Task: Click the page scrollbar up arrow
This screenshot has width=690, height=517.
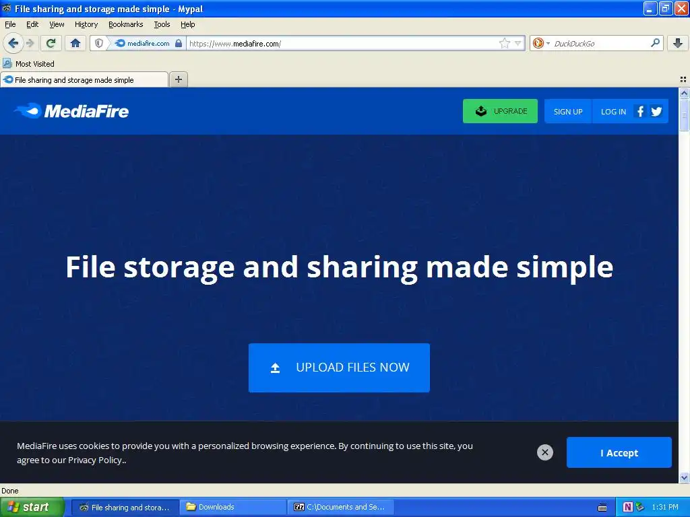Action: click(684, 92)
